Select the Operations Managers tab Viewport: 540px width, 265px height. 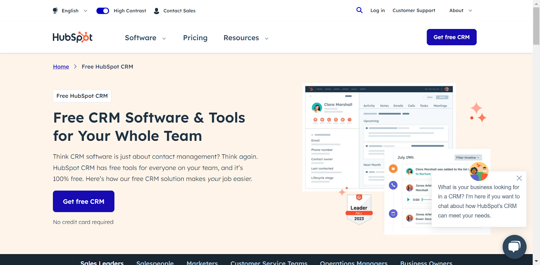click(x=354, y=263)
